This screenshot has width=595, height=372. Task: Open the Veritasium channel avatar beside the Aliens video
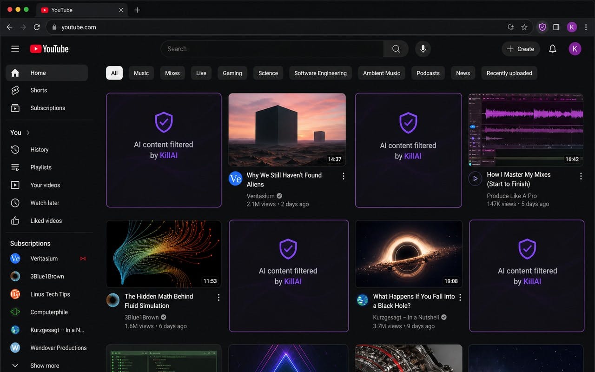pos(236,179)
